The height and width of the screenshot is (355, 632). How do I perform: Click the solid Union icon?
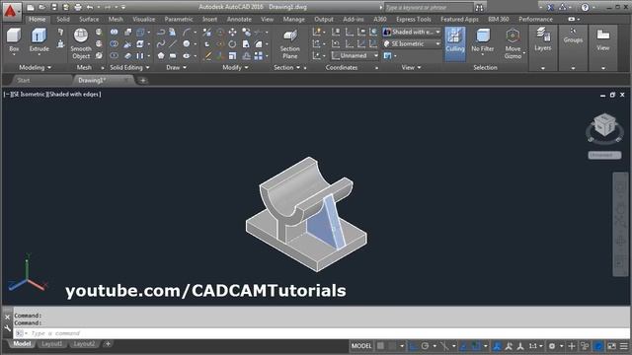click(x=115, y=32)
